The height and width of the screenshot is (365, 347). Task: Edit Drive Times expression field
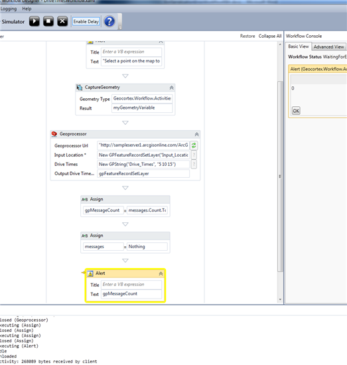click(143, 164)
